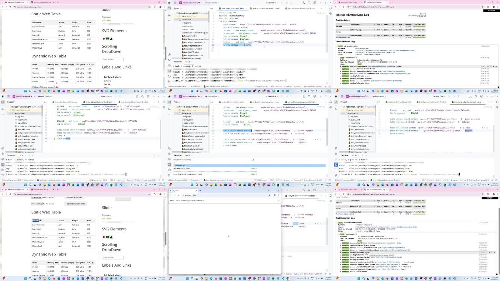The image size is (500, 281).
Task: Click Price range slider on Upload Multiple Files page
Action: [118, 222]
